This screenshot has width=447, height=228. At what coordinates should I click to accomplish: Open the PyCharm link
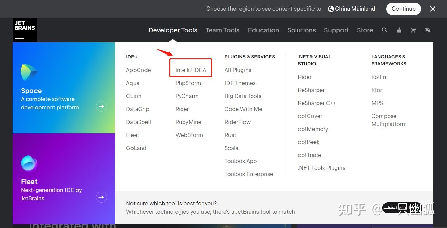click(x=187, y=96)
